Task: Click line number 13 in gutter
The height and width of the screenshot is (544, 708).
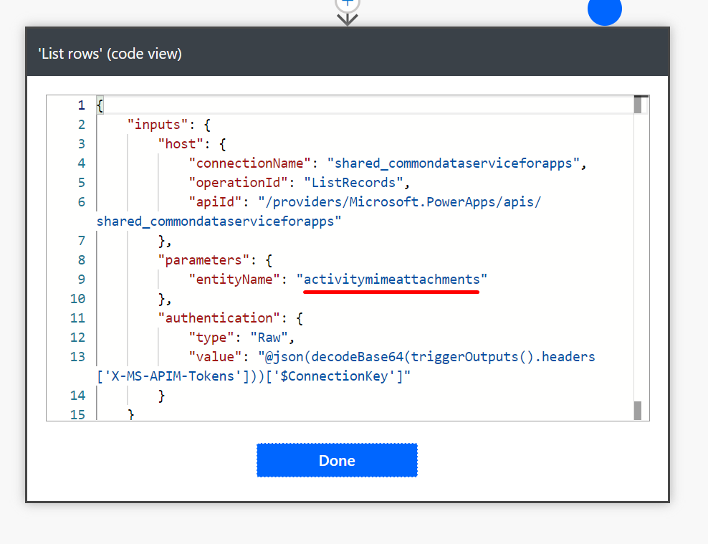Action: (x=79, y=357)
